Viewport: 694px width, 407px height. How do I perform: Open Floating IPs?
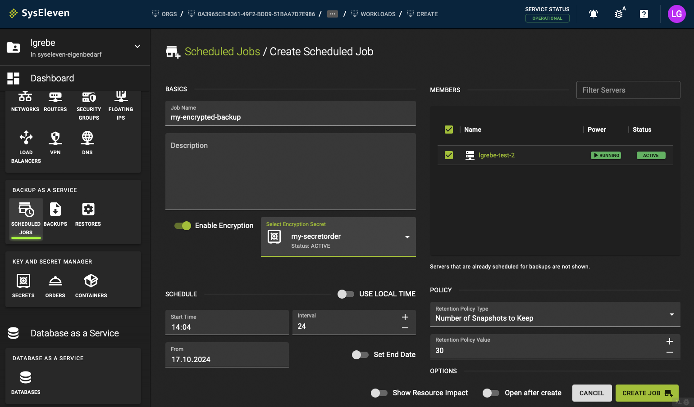coord(121,107)
